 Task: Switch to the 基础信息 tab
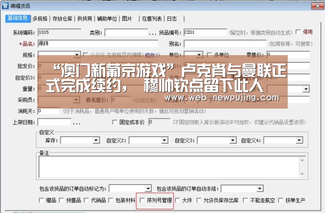tap(18, 18)
